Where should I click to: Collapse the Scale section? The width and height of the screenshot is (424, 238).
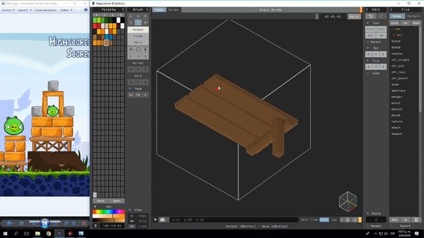(x=368, y=213)
